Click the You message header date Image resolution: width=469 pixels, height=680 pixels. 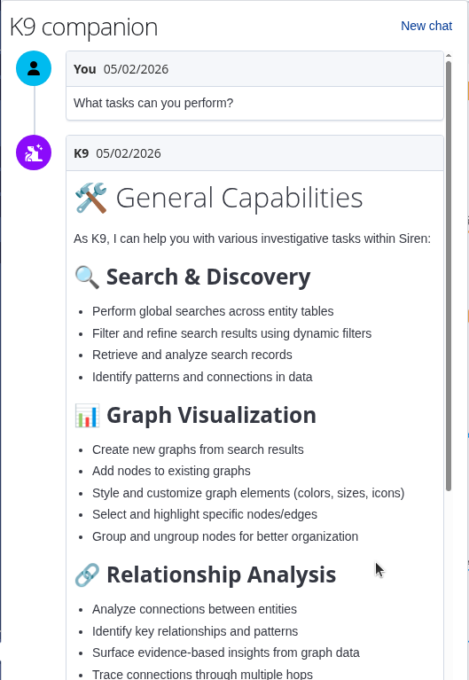click(136, 69)
